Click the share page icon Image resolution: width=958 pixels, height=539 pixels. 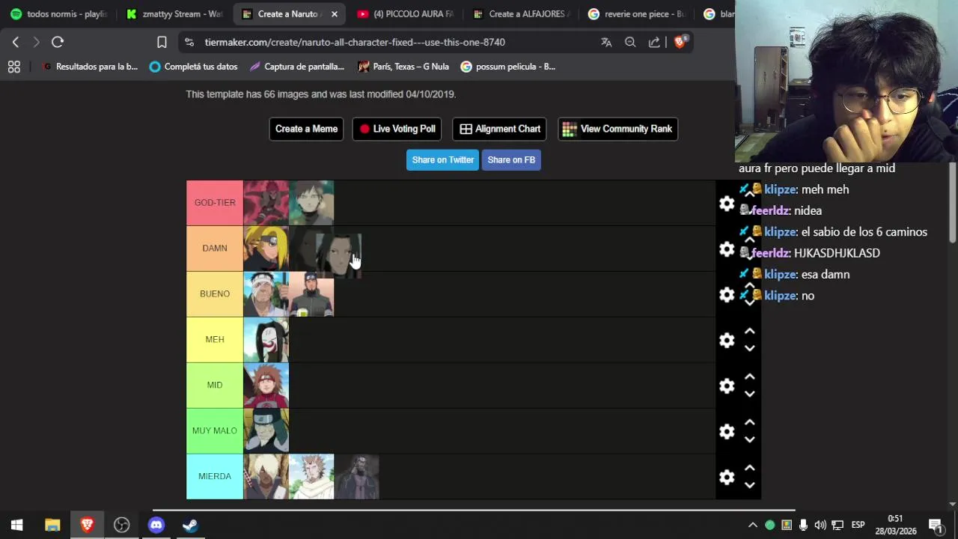pos(654,42)
